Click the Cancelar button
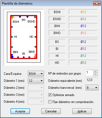Viewport: 102px width, 118px height. (x=51, y=111)
